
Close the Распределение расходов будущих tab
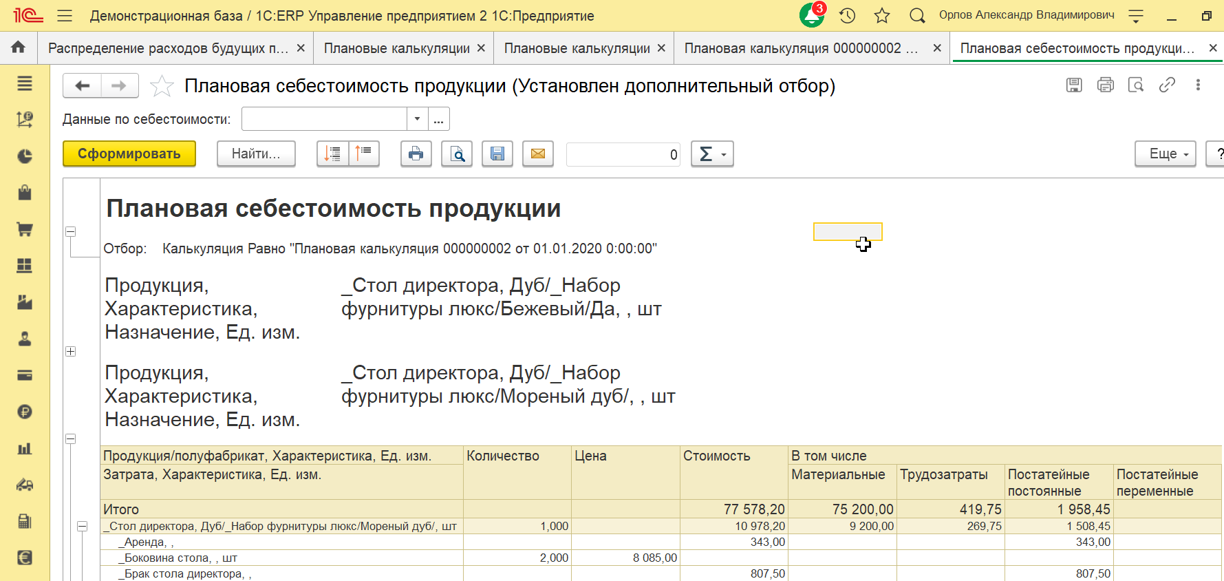pyautogui.click(x=301, y=48)
